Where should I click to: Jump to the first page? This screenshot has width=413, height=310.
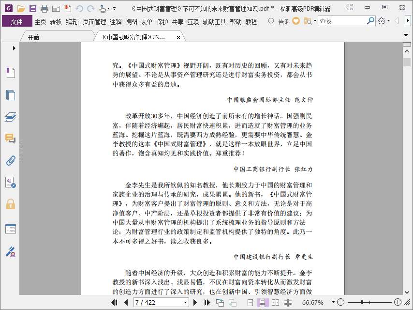coord(114,302)
